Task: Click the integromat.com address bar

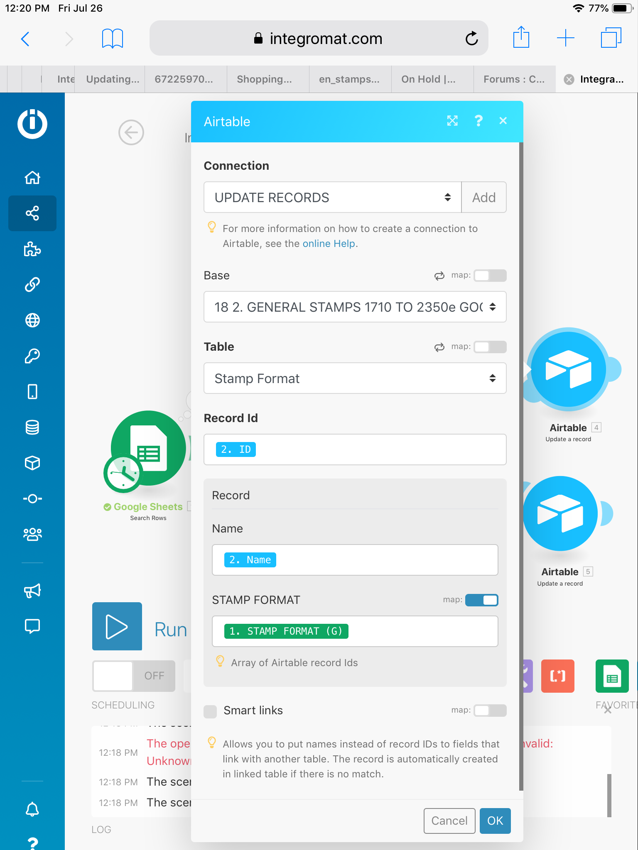Action: tap(319, 38)
